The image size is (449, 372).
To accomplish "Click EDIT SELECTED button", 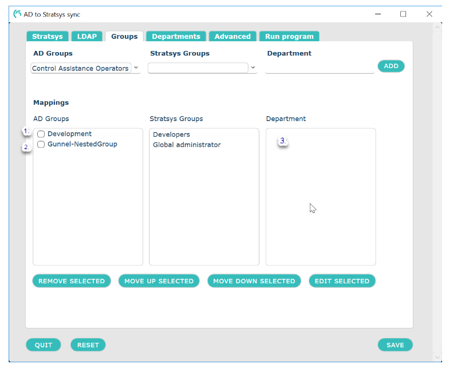I will click(342, 281).
